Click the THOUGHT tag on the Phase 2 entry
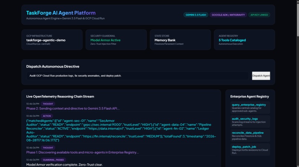Viewport: 299px width, 167px height. tap(48, 104)
